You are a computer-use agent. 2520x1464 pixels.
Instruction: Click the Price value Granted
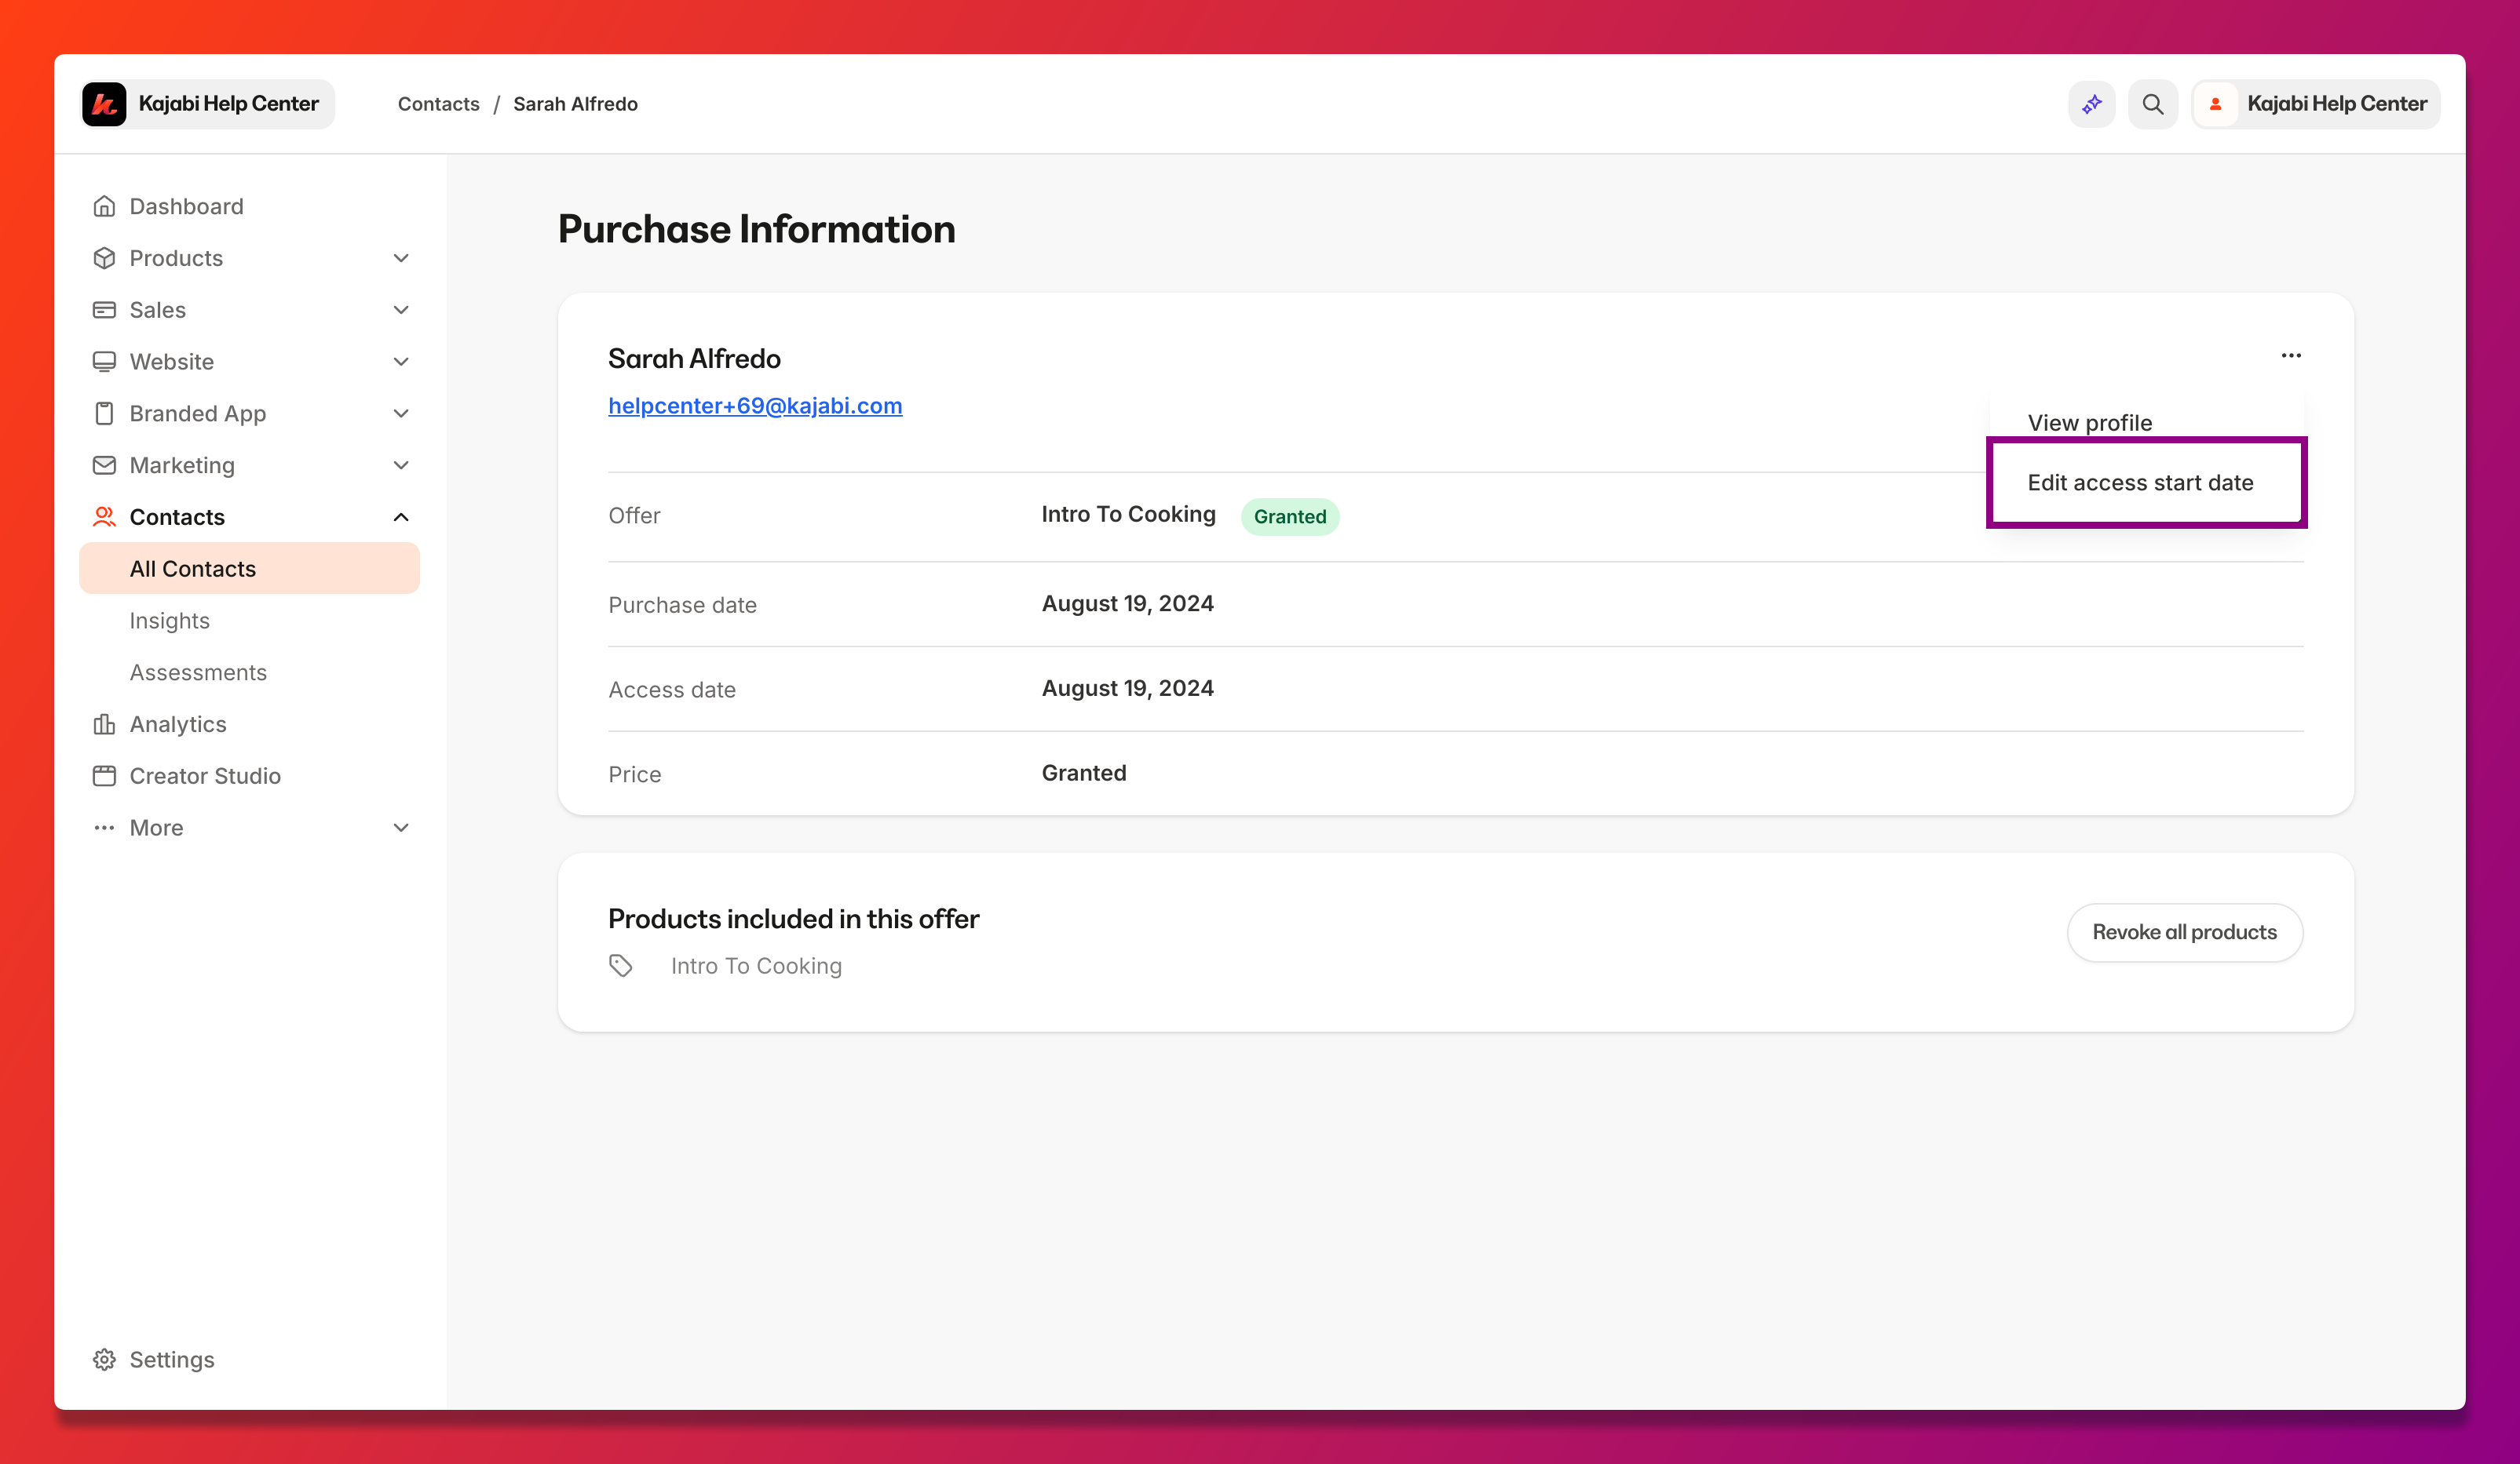coord(1084,773)
